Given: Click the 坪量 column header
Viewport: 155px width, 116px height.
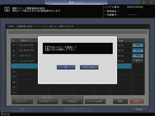Looking at the screenshot, I should click(x=121, y=41).
